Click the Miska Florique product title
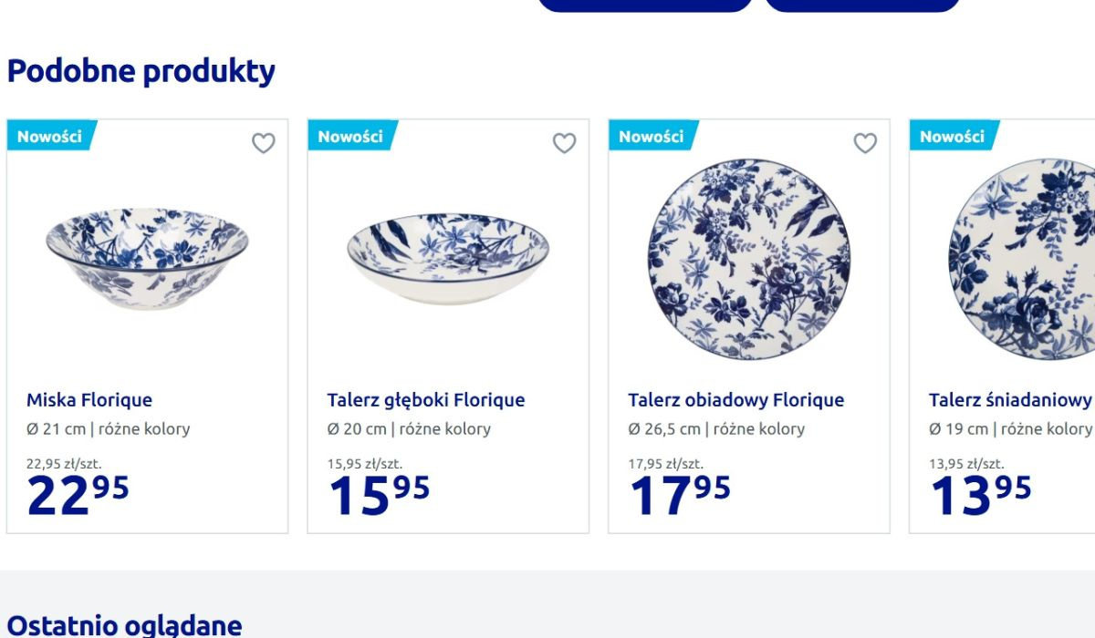The width and height of the screenshot is (1095, 638). 89,400
